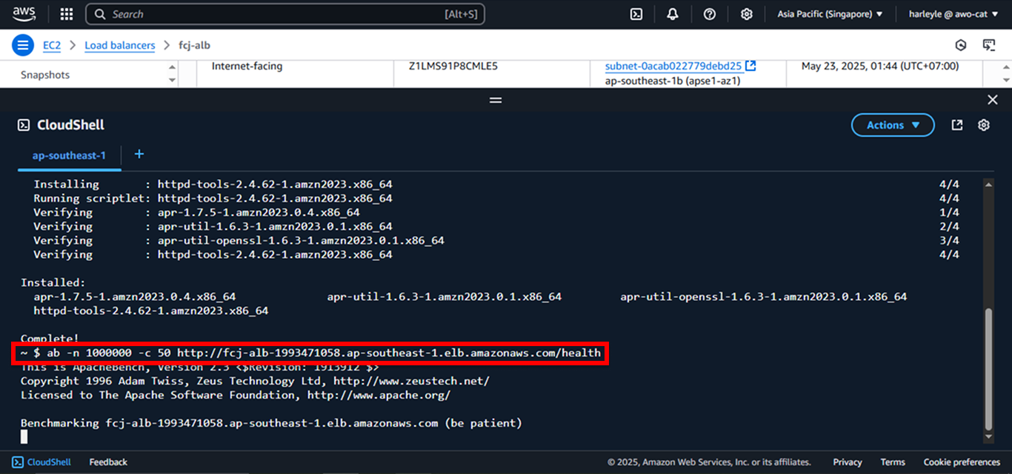Open the console settings gear
1012x474 pixels.
click(747, 14)
